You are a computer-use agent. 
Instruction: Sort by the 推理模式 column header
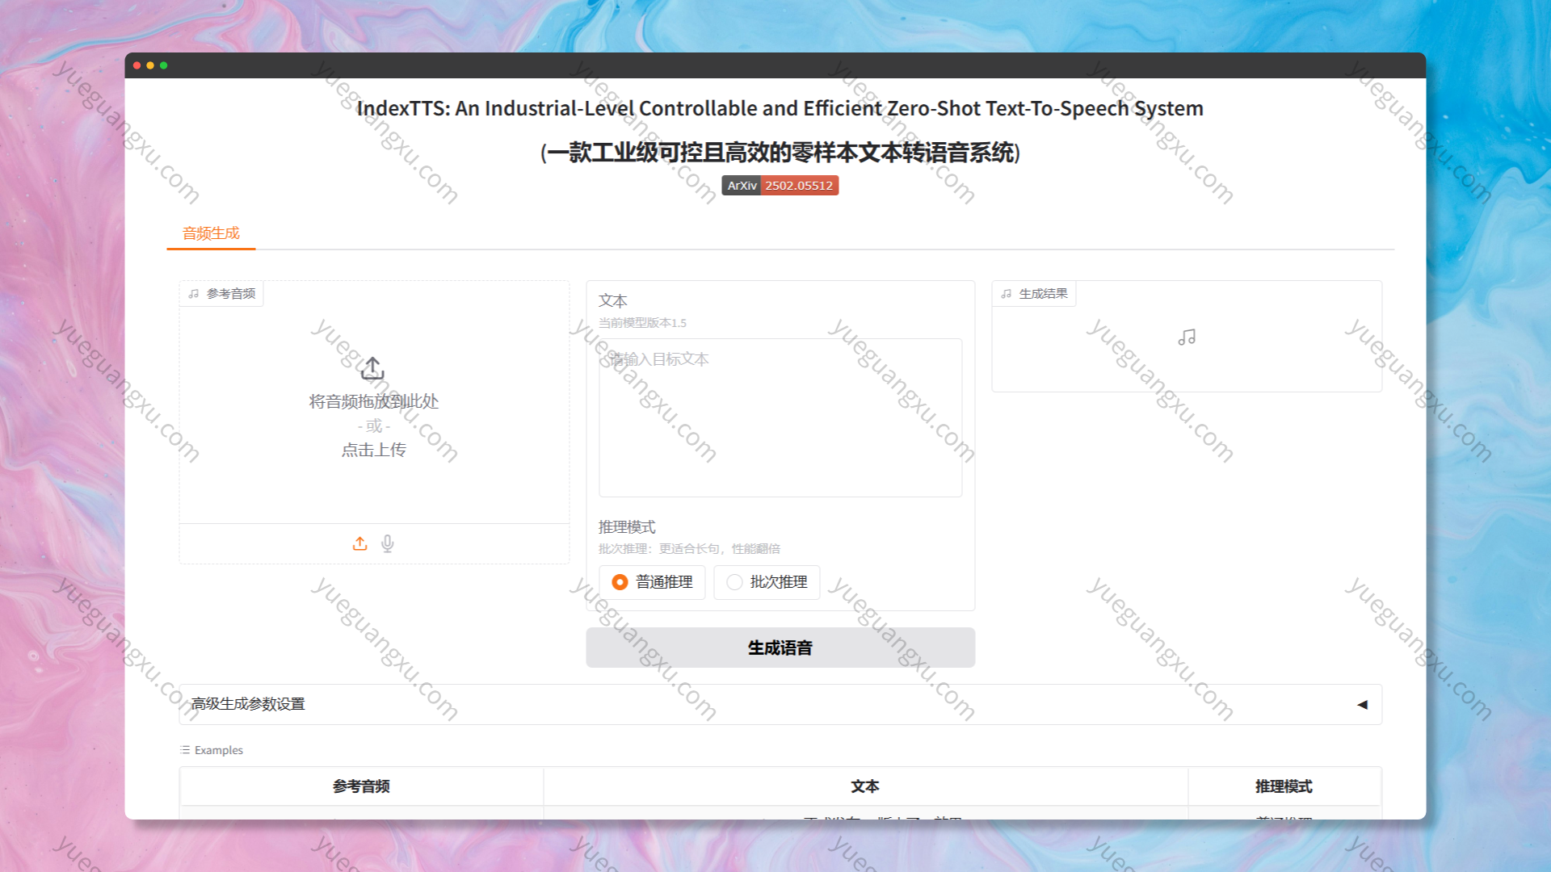[x=1284, y=786]
